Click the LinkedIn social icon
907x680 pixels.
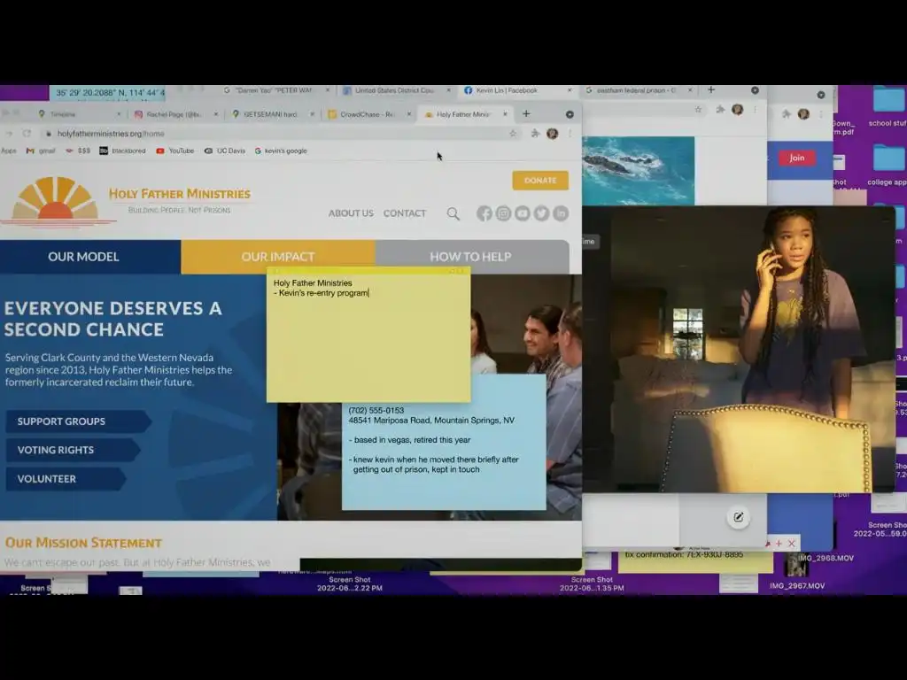(x=561, y=213)
